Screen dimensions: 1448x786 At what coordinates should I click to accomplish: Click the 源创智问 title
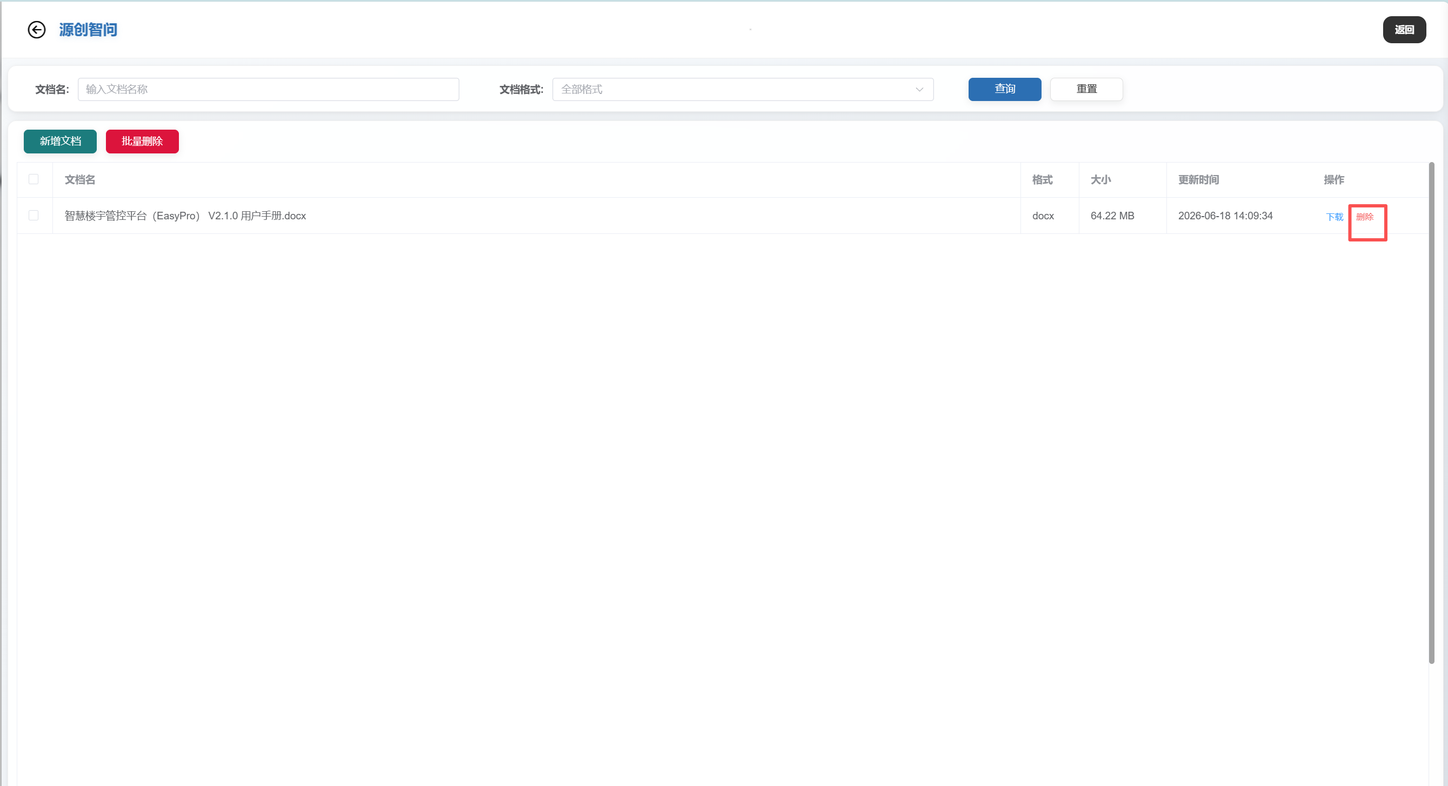88,30
